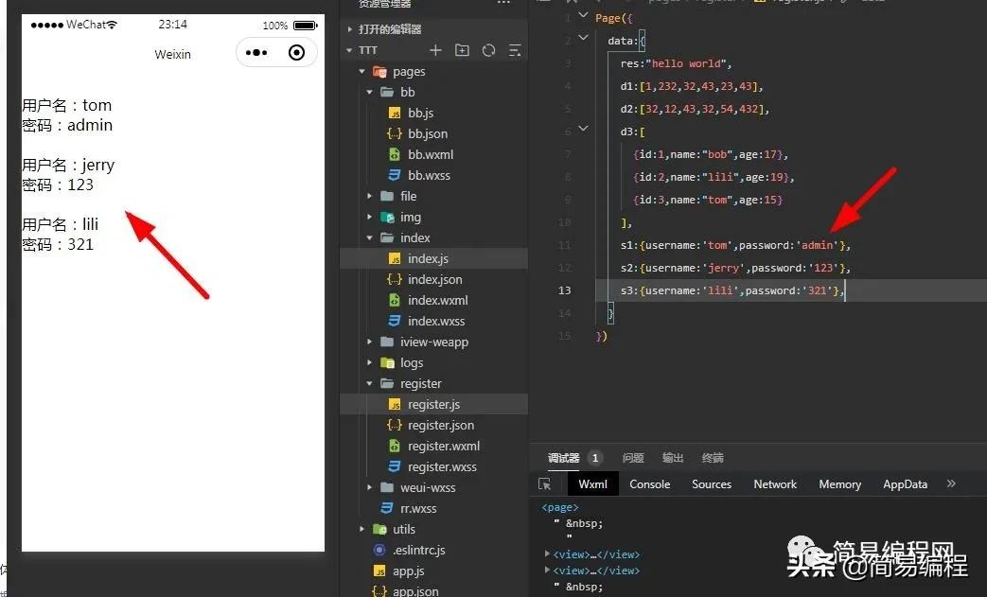Viewport: 987px width, 597px height.
Task: Select the 调试器 panel tab
Action: pos(563,458)
